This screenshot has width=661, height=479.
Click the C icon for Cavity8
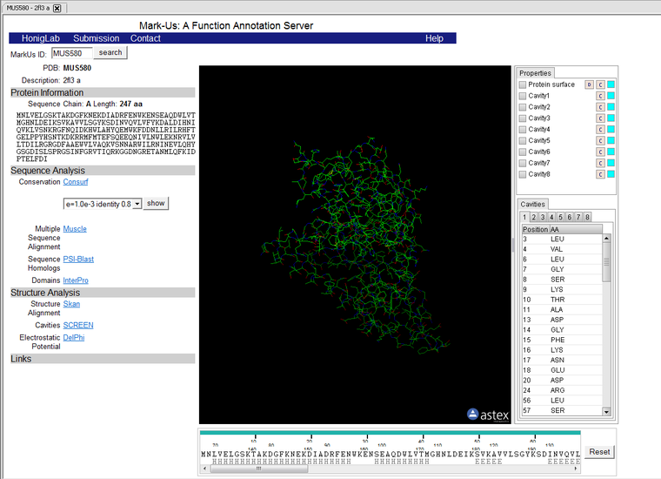600,174
